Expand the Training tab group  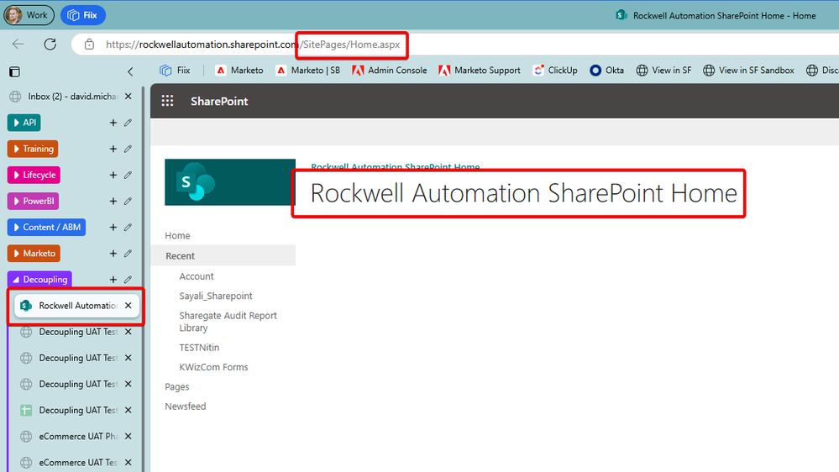33,149
